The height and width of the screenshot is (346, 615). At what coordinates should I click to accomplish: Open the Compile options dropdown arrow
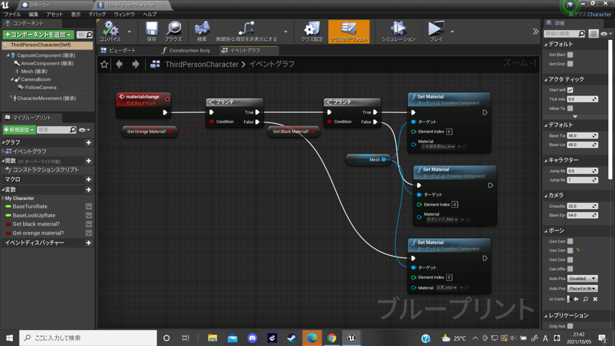pos(129,32)
